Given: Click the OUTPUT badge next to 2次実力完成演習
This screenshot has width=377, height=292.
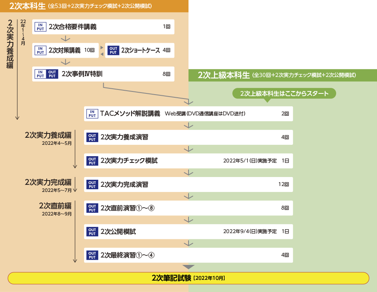Looking at the screenshot, I should coord(92,184).
